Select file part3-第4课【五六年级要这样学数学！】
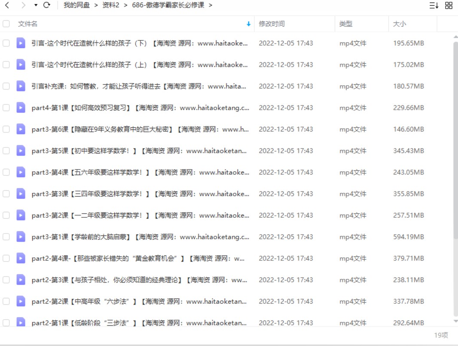Screen dimensions: 458x346 140,172
